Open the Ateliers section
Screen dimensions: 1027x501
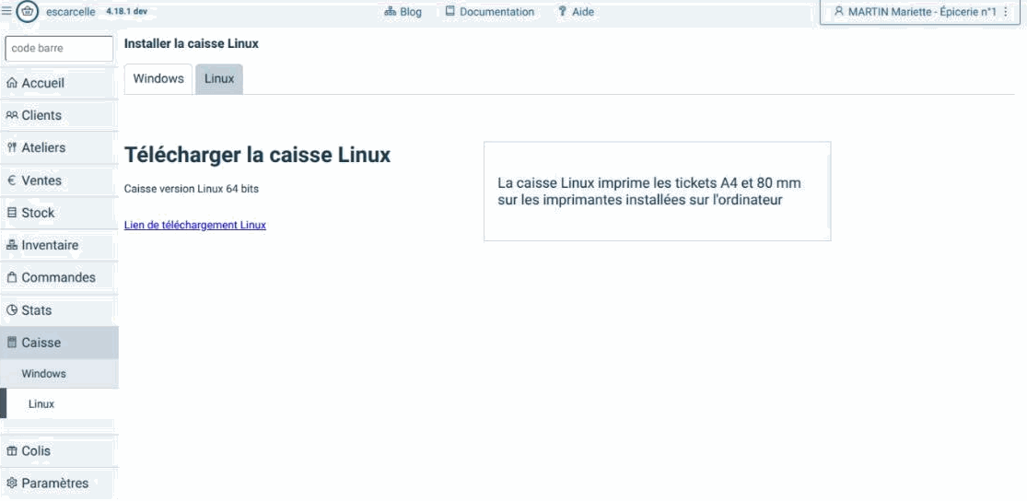point(59,148)
